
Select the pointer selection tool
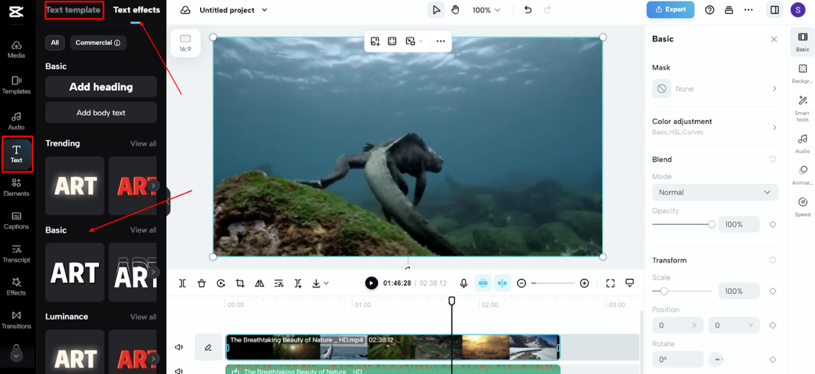click(436, 10)
